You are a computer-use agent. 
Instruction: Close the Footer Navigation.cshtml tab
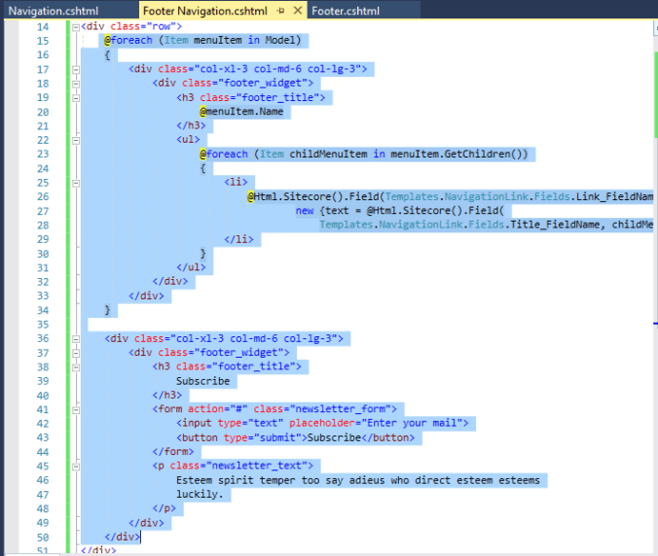pos(297,11)
